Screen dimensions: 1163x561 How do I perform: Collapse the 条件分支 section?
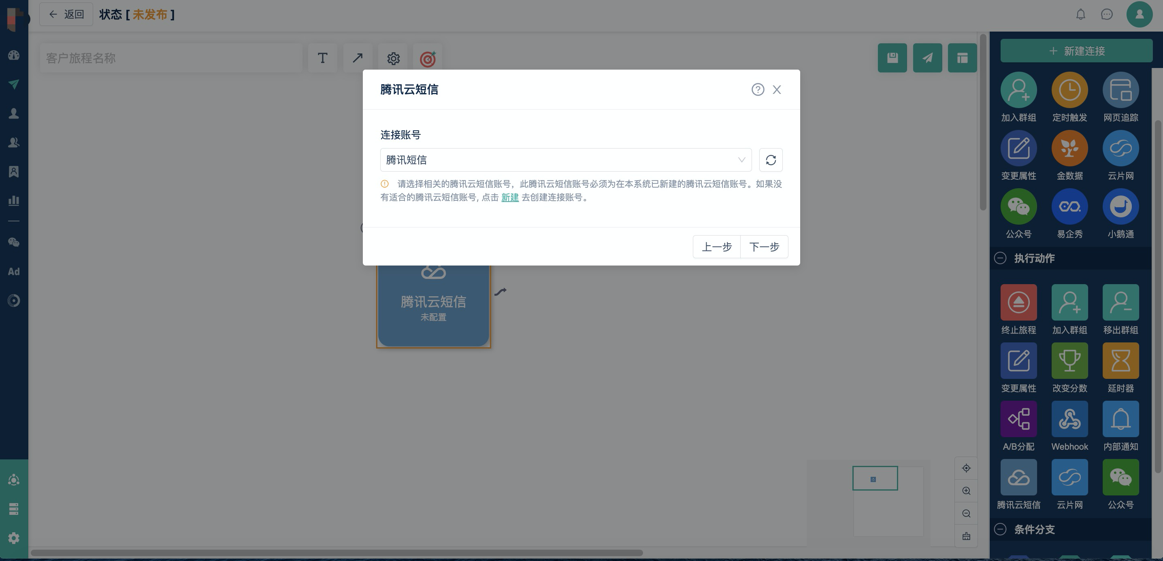(1000, 529)
